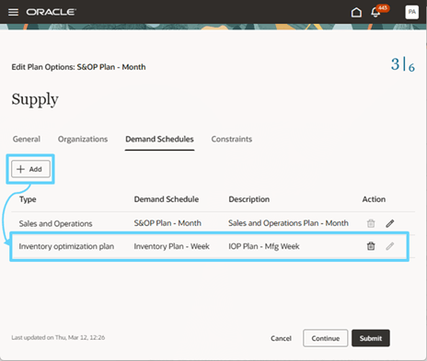
Task: Switch to the Organizations tab
Action: tap(83, 139)
